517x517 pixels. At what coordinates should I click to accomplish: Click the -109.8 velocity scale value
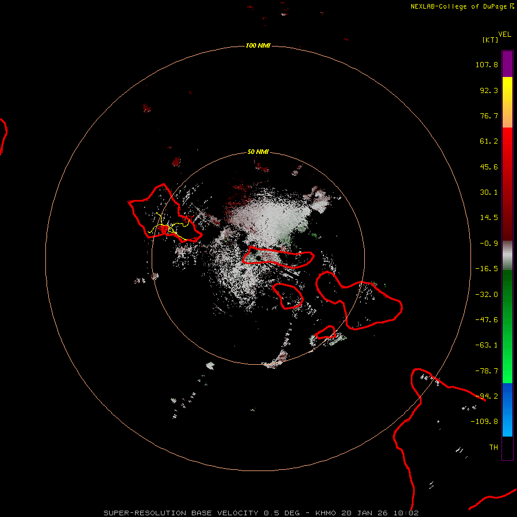point(484,422)
